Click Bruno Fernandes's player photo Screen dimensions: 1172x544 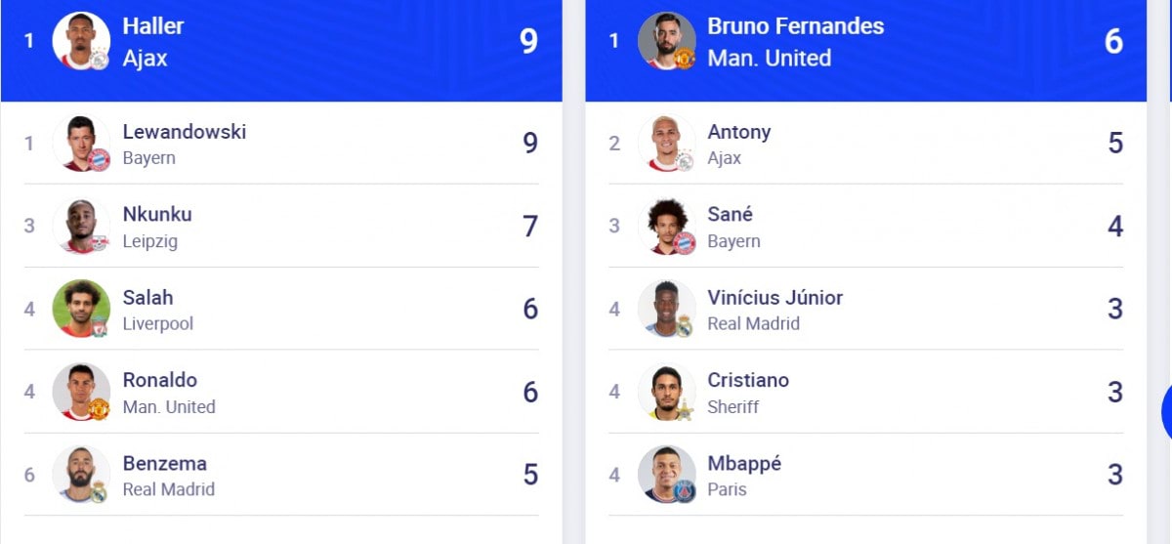pos(666,41)
